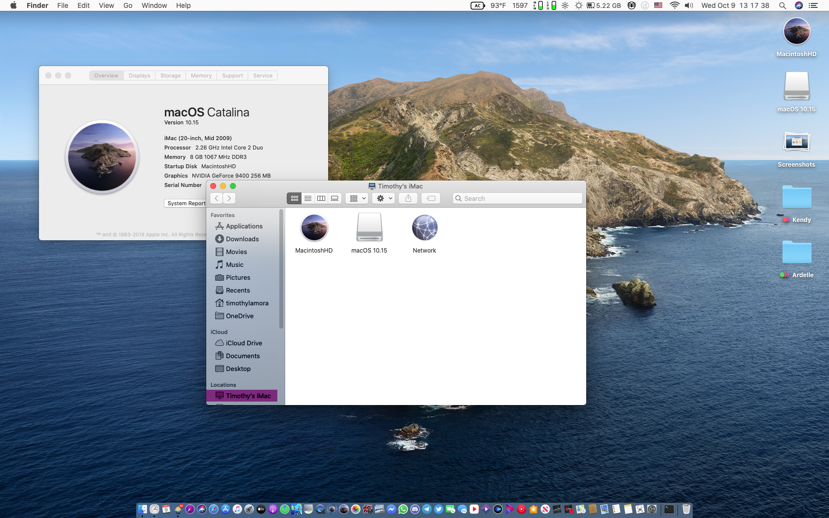Screen dimensions: 829x518
Task: Open Safari from the Dock
Action: pyautogui.click(x=214, y=509)
